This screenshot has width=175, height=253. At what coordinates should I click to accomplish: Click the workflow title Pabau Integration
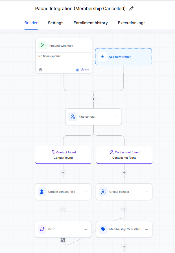point(80,8)
